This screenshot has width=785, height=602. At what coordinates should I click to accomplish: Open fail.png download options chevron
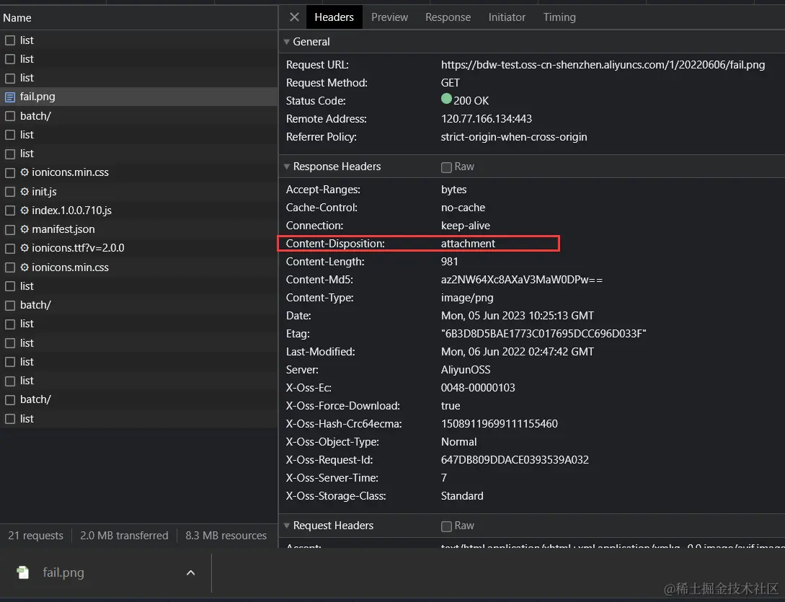[x=191, y=572]
